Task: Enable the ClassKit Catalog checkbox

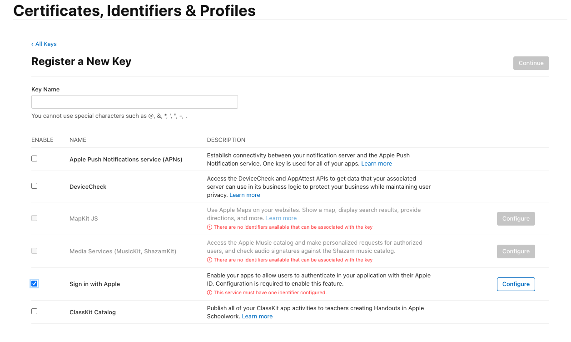Action: [34, 311]
